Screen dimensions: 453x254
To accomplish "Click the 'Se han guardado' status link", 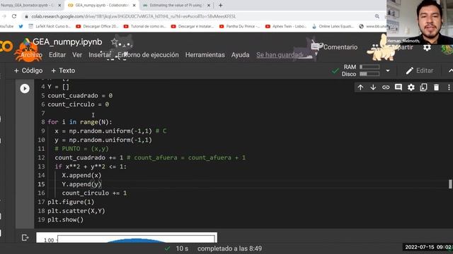I will point(280,55).
